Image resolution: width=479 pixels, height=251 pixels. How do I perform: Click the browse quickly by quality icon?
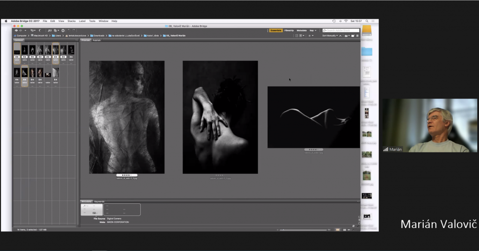[296, 36]
